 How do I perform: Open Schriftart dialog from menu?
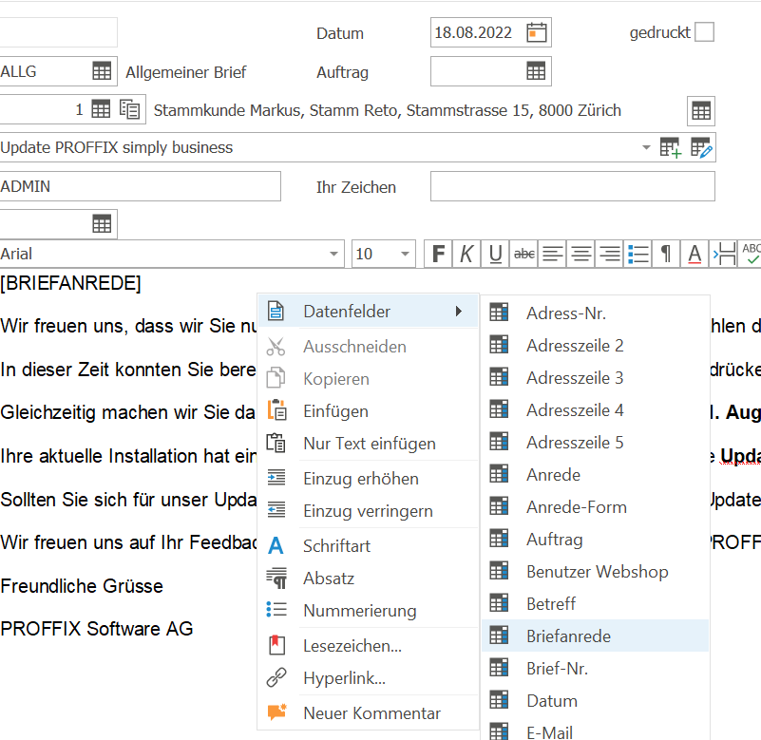(369, 546)
